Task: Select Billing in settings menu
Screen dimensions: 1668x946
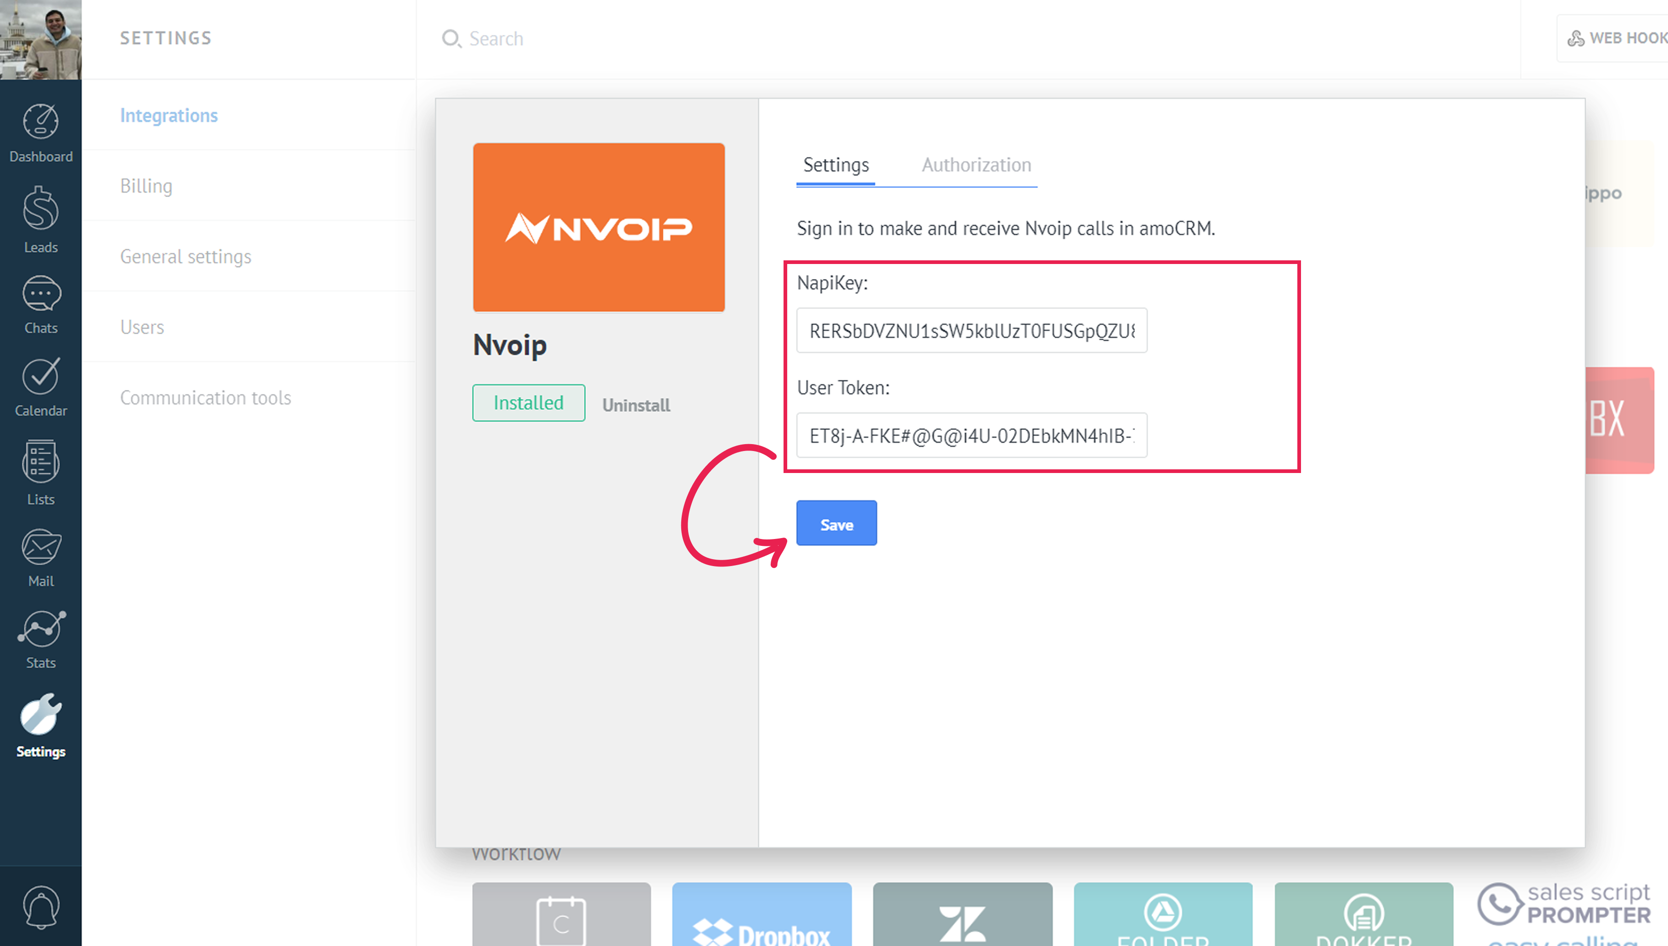Action: (x=146, y=186)
